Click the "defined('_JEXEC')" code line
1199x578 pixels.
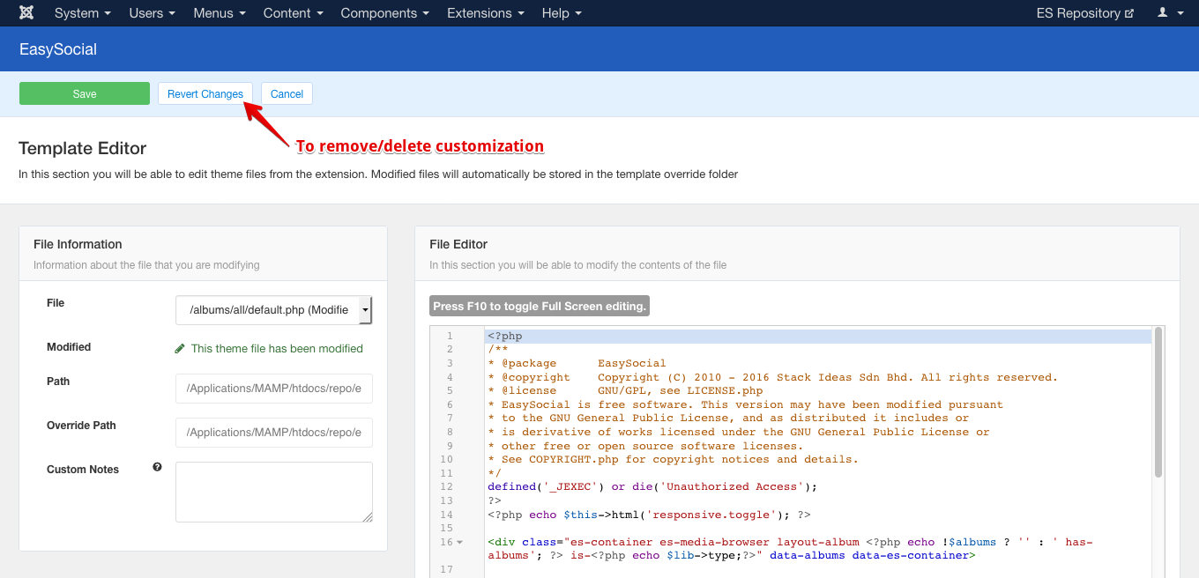pyautogui.click(x=653, y=486)
